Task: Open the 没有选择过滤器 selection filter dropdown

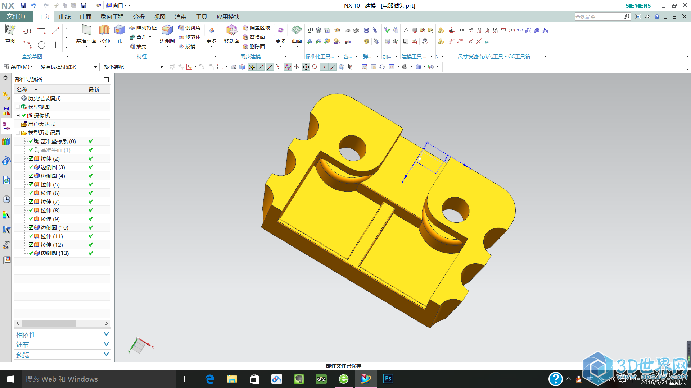Action: pyautogui.click(x=69, y=67)
